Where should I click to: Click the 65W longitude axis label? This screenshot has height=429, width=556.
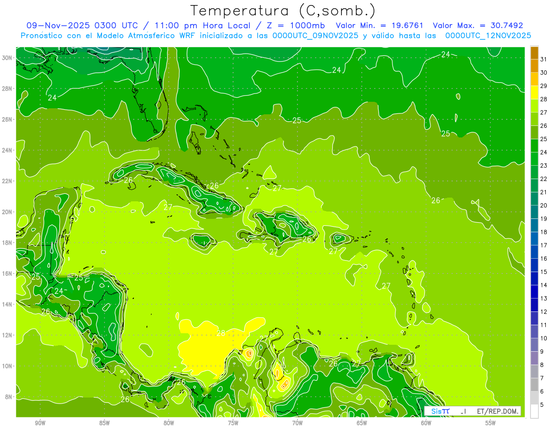(362, 423)
